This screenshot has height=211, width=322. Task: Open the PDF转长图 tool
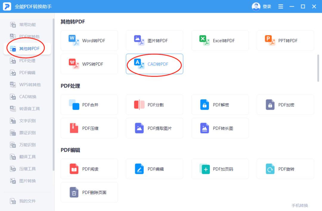[220, 128]
